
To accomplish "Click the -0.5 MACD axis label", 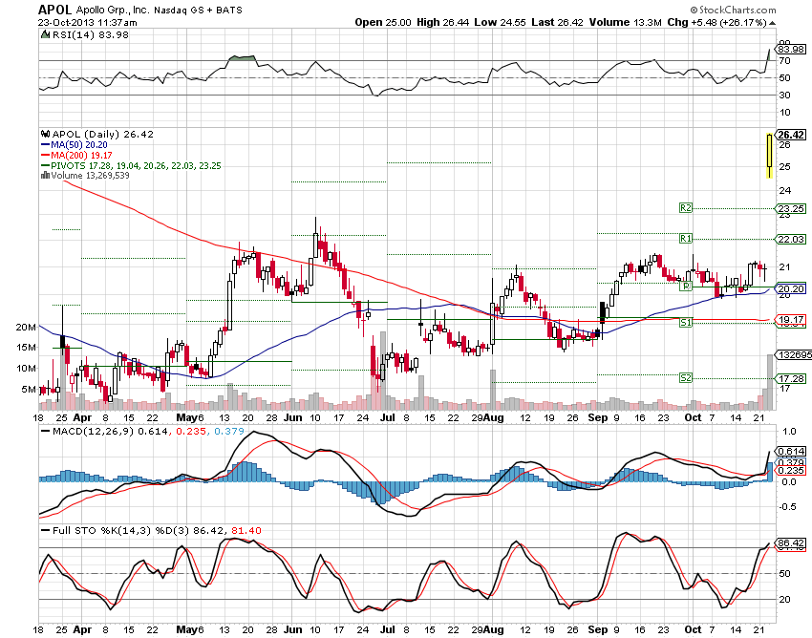I will pyautogui.click(x=787, y=506).
